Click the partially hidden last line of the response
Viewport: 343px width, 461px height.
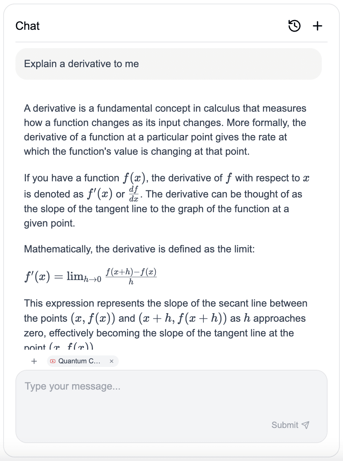(x=58, y=347)
